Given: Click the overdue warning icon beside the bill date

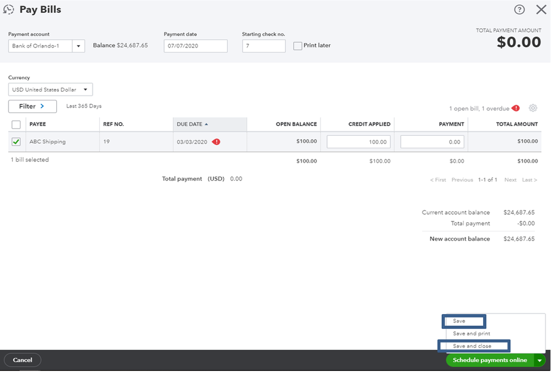Looking at the screenshot, I should pos(216,141).
